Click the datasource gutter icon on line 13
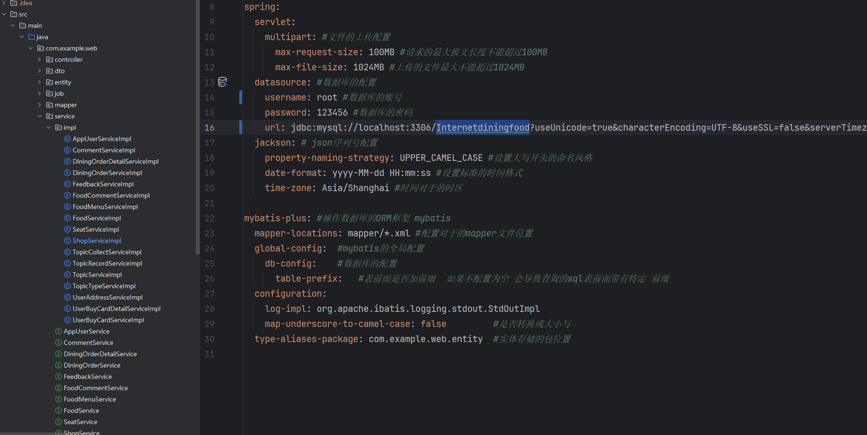This screenshot has width=867, height=435. (x=223, y=82)
